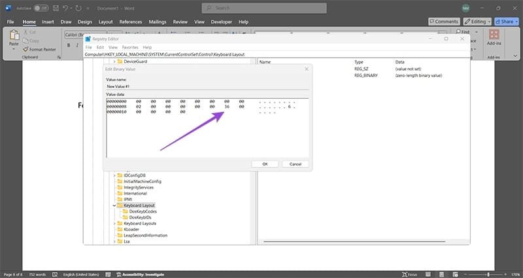
Task: Close the Edit Binary Value dialog
Action: click(307, 69)
